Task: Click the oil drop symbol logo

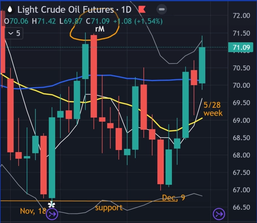Action: 10,9
